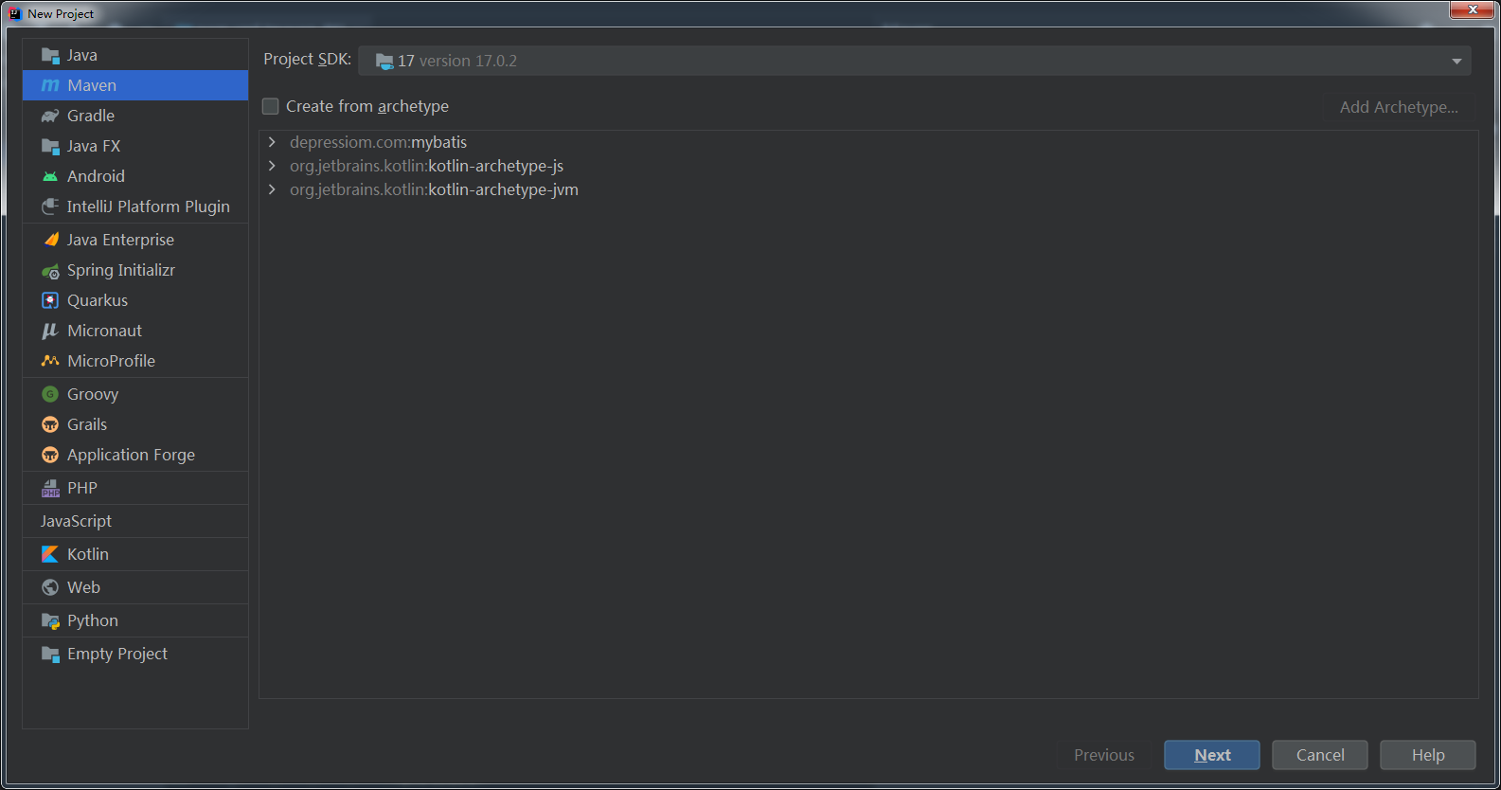Click the Next button

tap(1212, 755)
